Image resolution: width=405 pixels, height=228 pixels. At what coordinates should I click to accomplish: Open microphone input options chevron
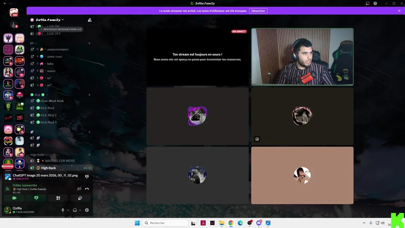68,210
